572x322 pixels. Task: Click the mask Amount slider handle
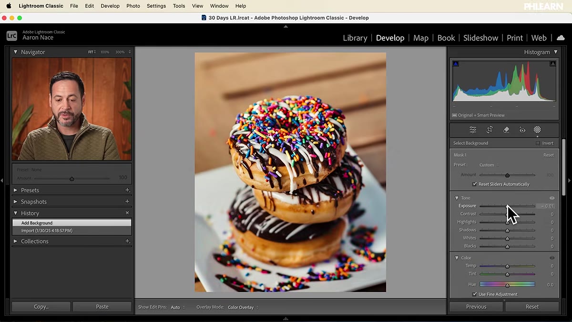click(507, 175)
